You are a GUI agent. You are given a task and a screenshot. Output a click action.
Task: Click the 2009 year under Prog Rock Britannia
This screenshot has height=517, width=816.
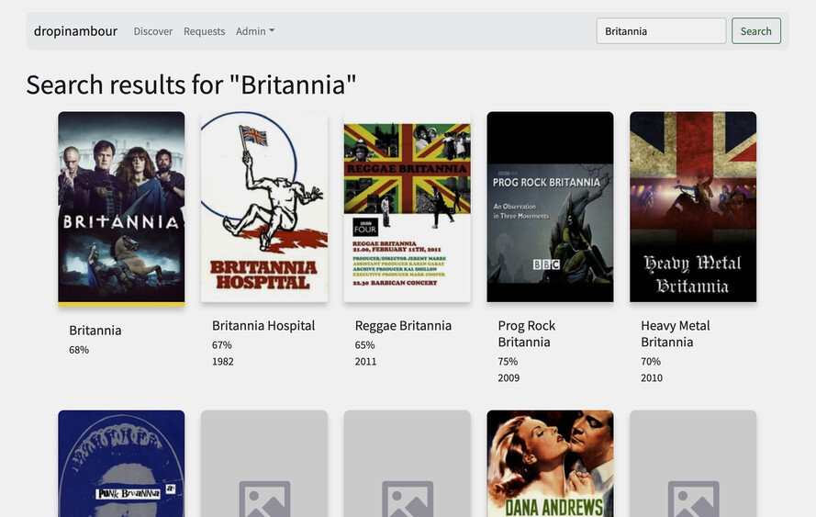(x=509, y=378)
